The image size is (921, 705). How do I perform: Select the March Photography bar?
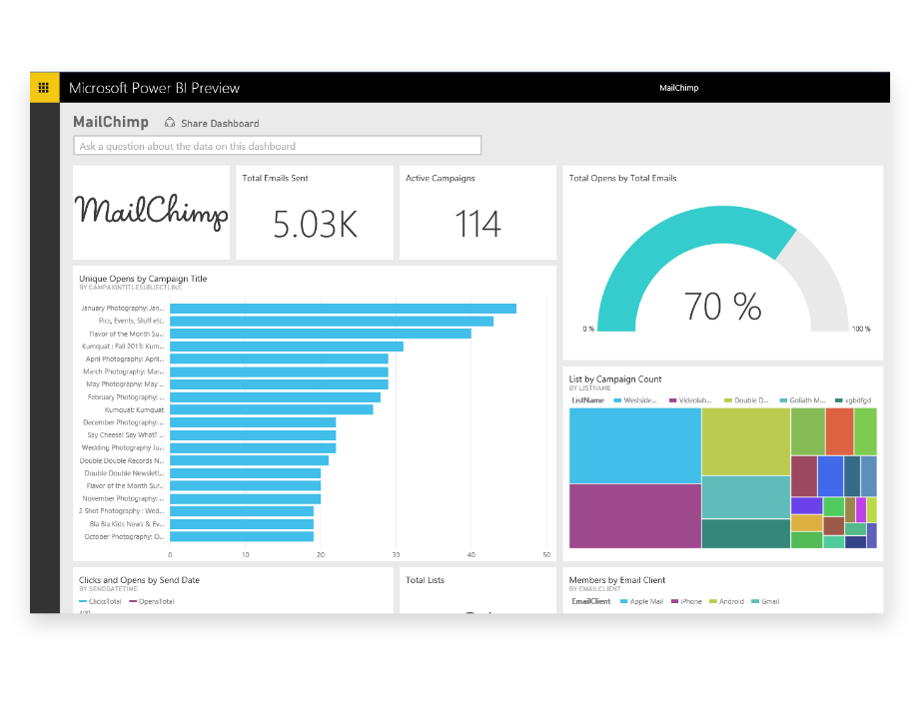click(279, 371)
